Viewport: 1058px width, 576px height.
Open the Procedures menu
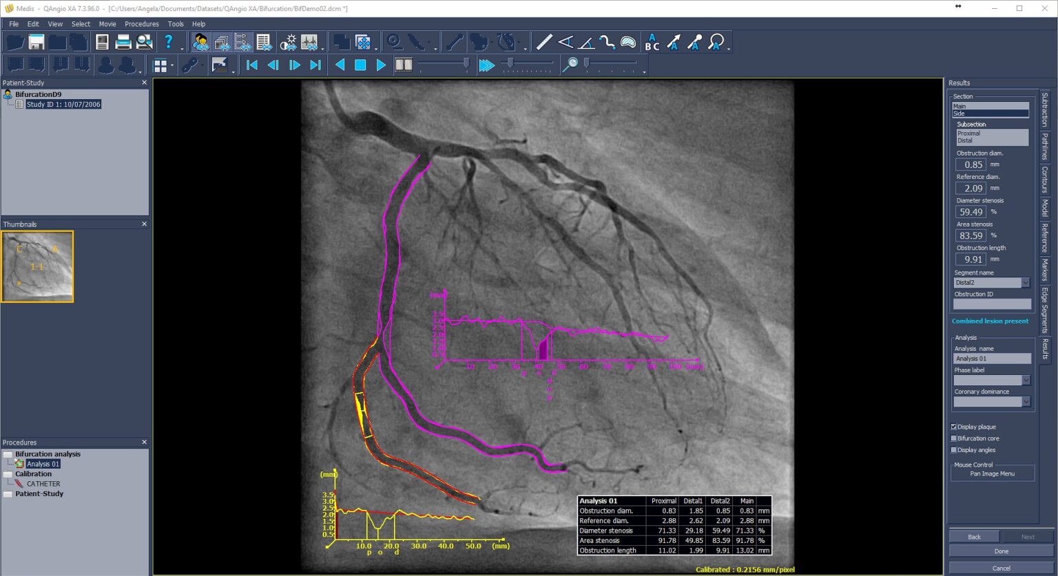[x=141, y=24]
